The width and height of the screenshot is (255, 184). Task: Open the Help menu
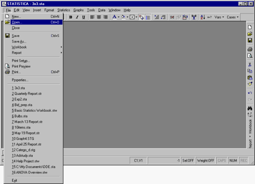pyautogui.click(x=127, y=10)
